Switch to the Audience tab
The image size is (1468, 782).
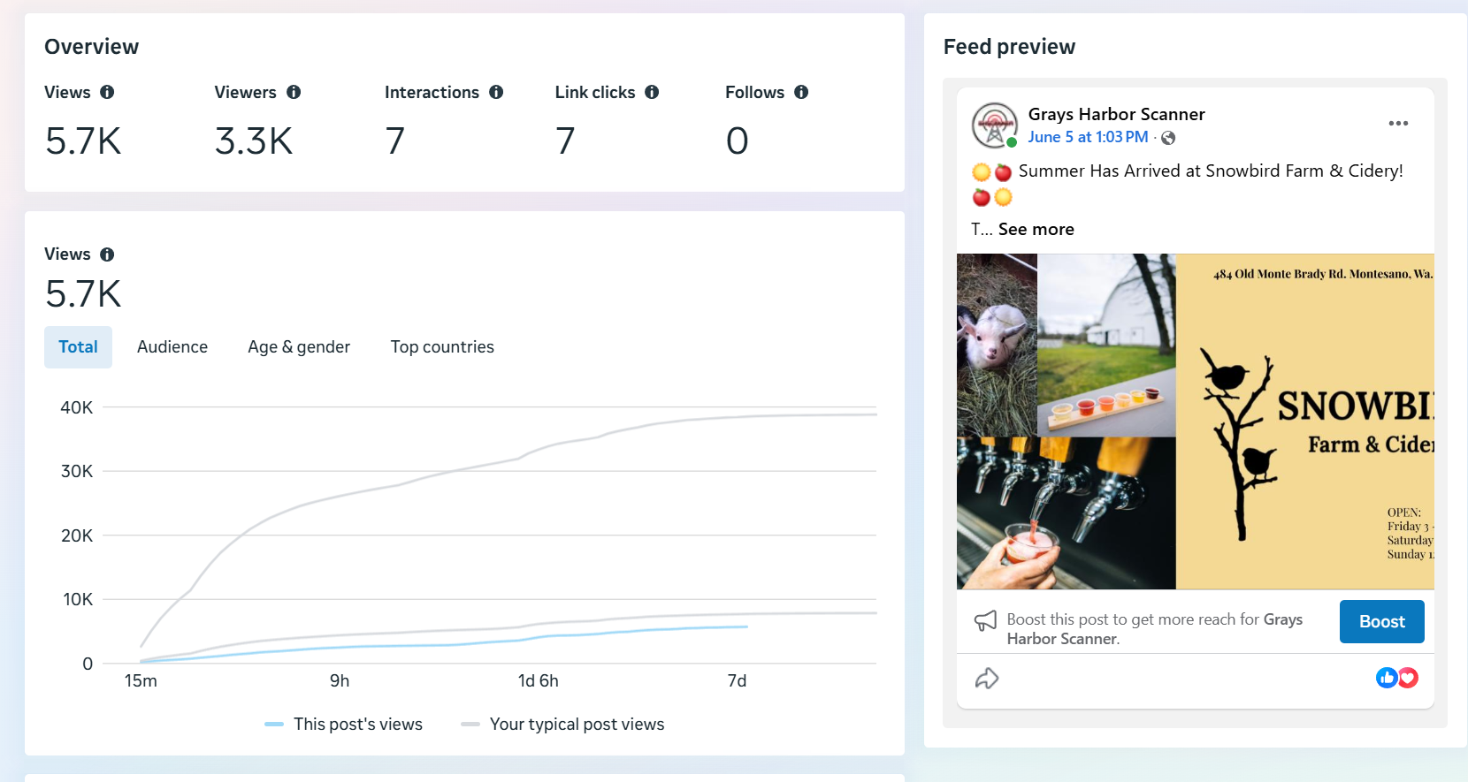pyautogui.click(x=172, y=347)
